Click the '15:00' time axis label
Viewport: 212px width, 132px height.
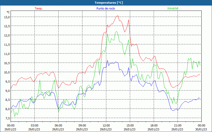point(130,126)
